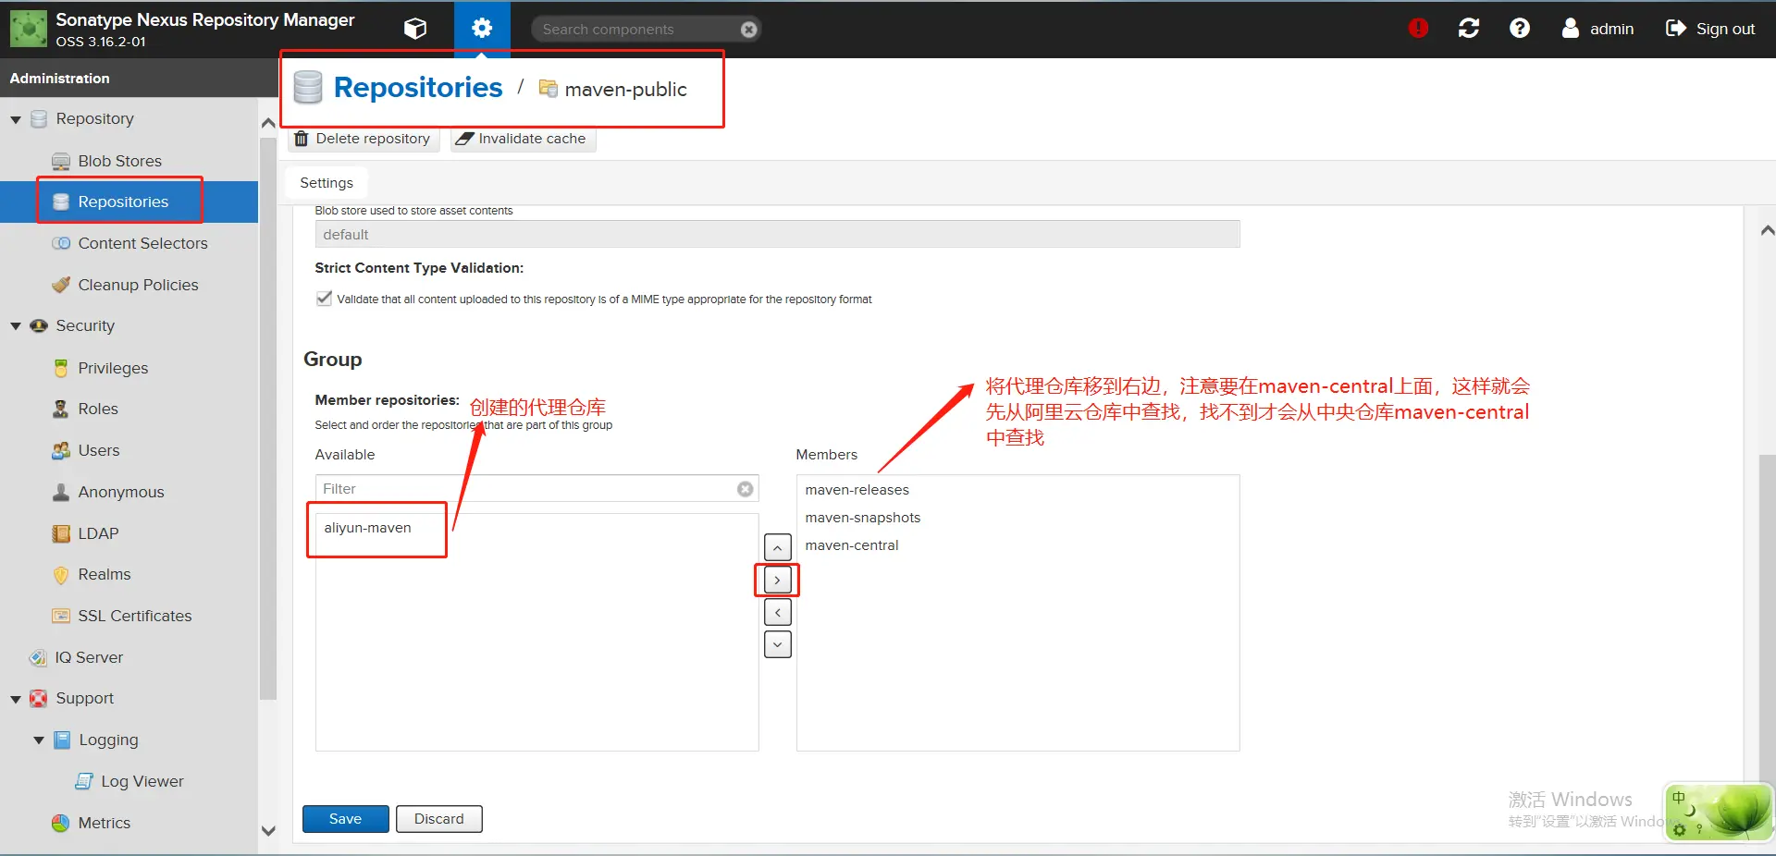Open Roles under Security
The height and width of the screenshot is (856, 1776).
98,409
